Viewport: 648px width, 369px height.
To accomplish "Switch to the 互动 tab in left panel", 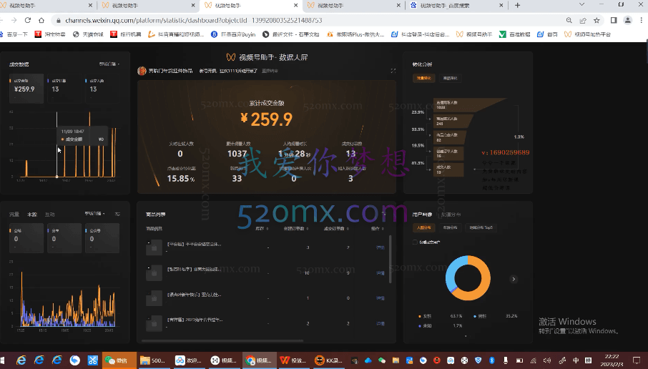I will [50, 215].
